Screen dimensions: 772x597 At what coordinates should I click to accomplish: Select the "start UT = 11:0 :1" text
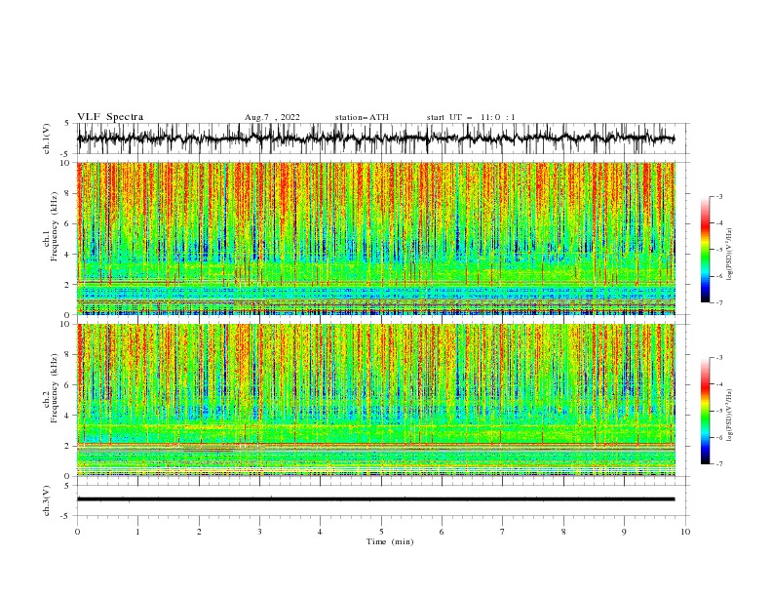pyautogui.click(x=471, y=117)
